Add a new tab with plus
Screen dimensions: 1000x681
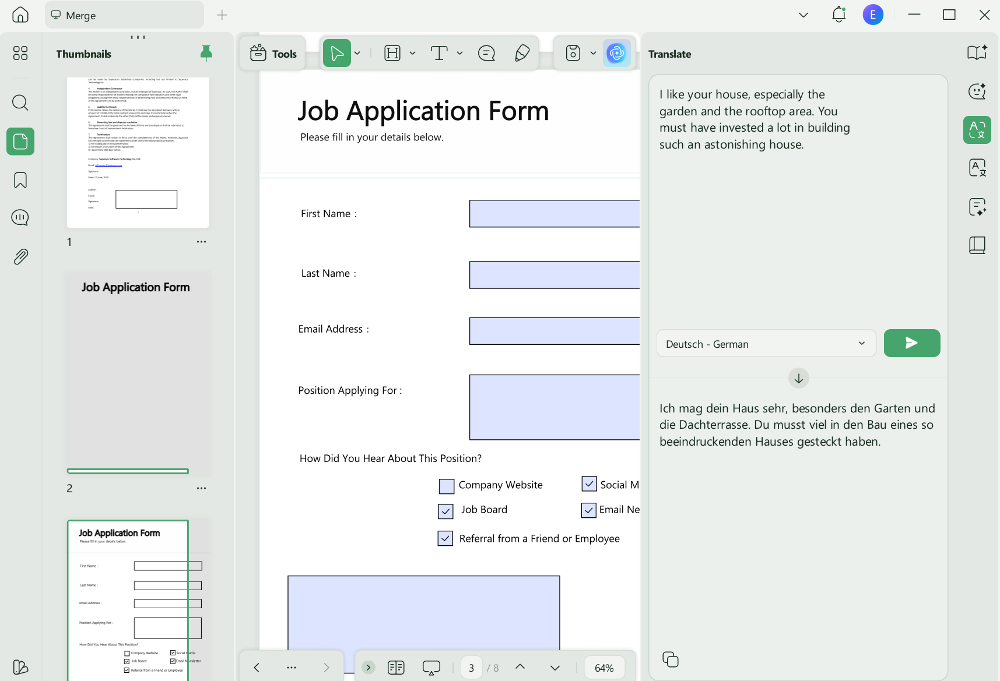coord(222,15)
